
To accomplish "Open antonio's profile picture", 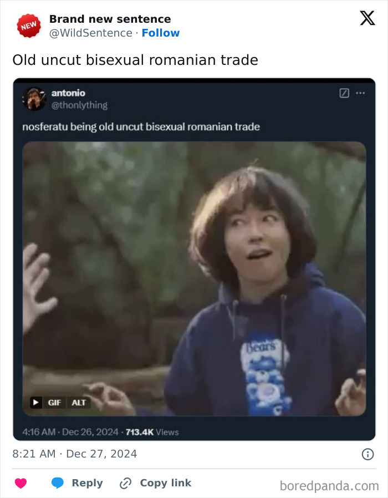I will (x=34, y=99).
